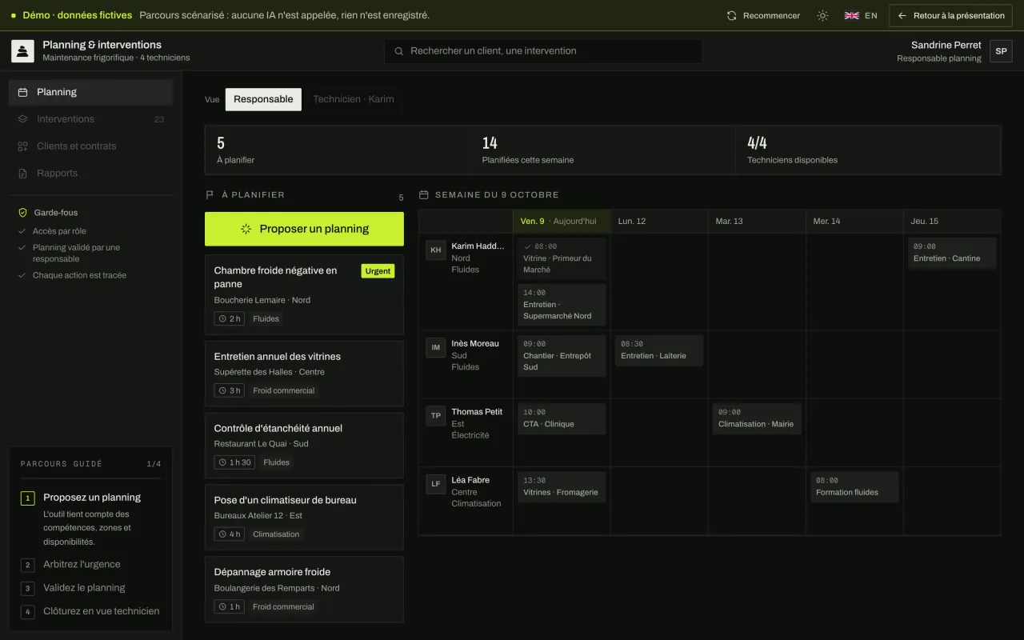1024x640 pixels.
Task: Open Clients et contrats section
Action: click(x=90, y=146)
